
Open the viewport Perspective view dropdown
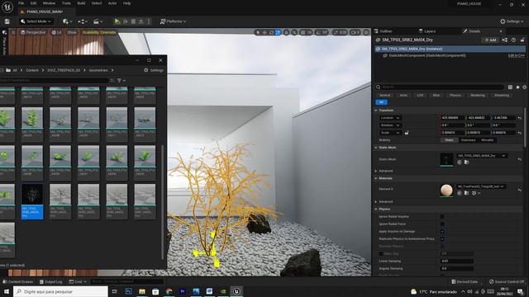click(x=33, y=32)
